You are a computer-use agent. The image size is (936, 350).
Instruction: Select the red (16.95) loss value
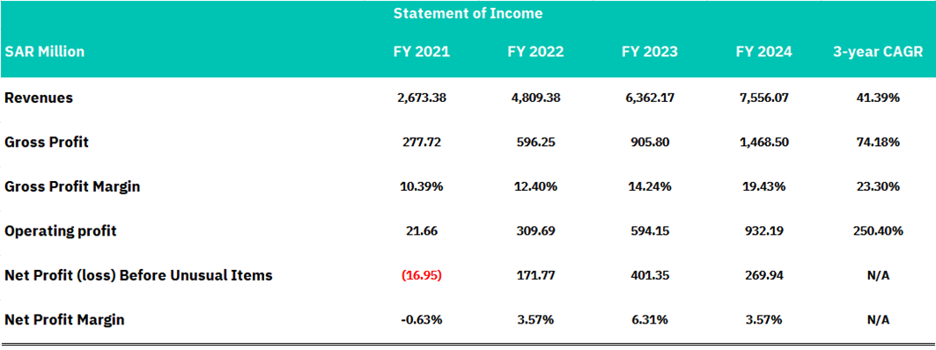[x=422, y=276]
